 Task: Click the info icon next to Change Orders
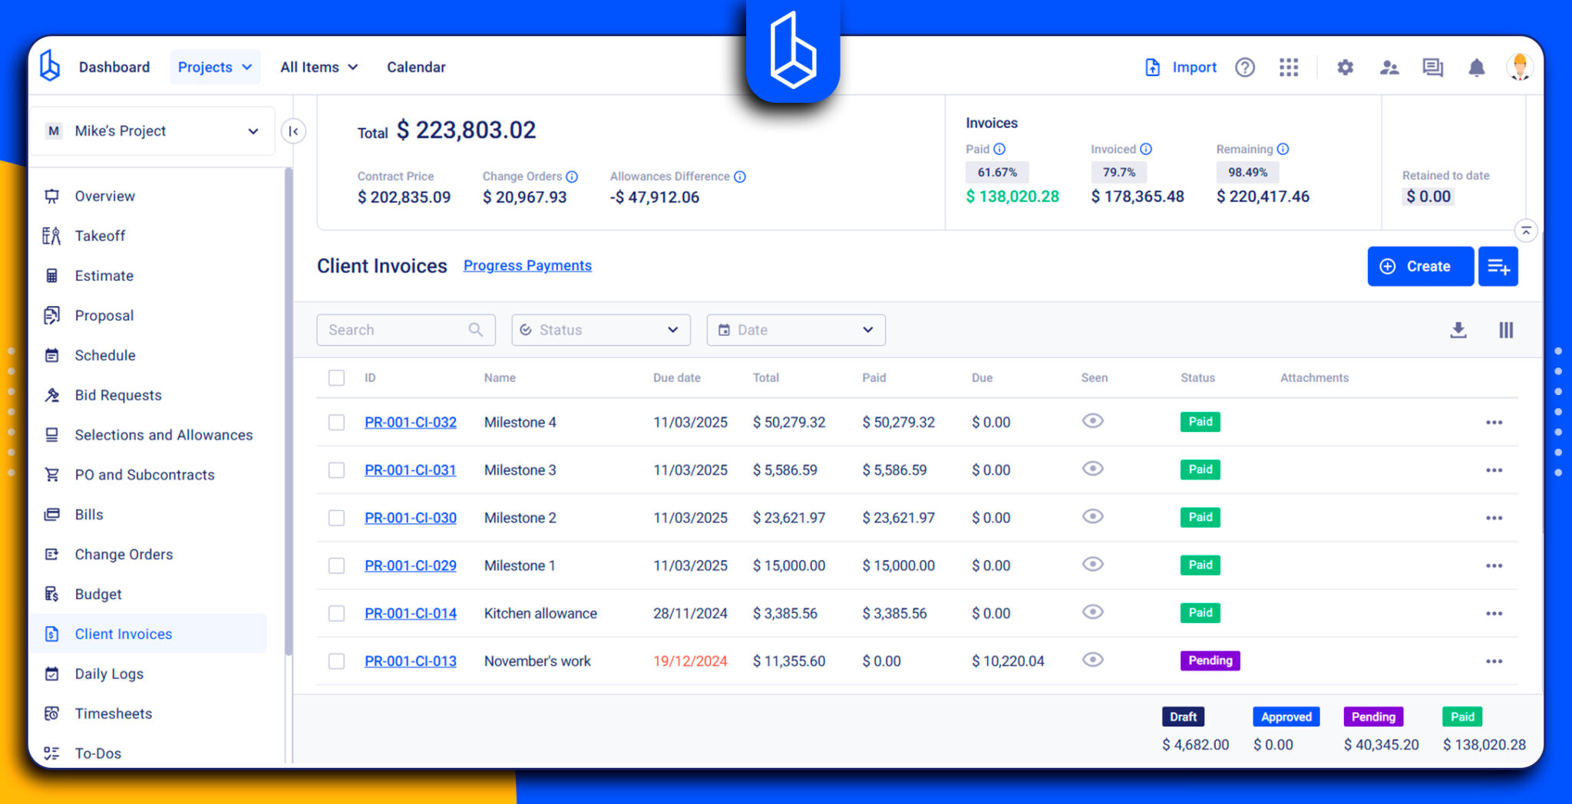[572, 176]
